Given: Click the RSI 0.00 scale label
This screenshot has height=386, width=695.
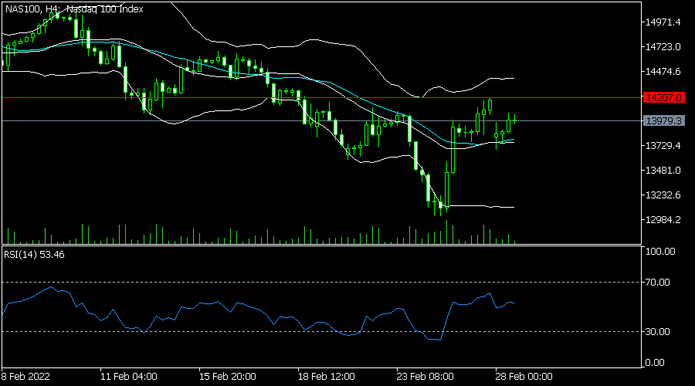Looking at the screenshot, I should click(x=655, y=363).
